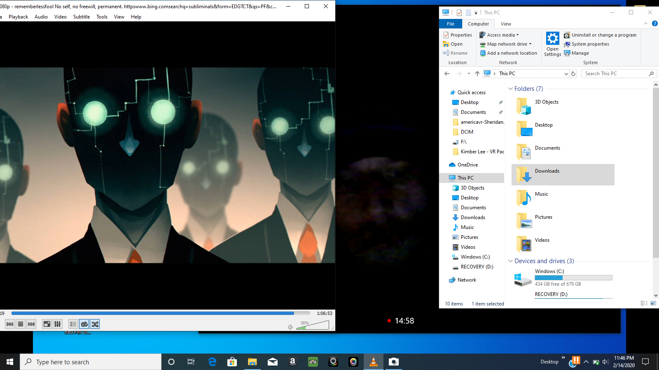Image resolution: width=659 pixels, height=370 pixels.
Task: Open Settings from the ribbon
Action: [x=552, y=44]
